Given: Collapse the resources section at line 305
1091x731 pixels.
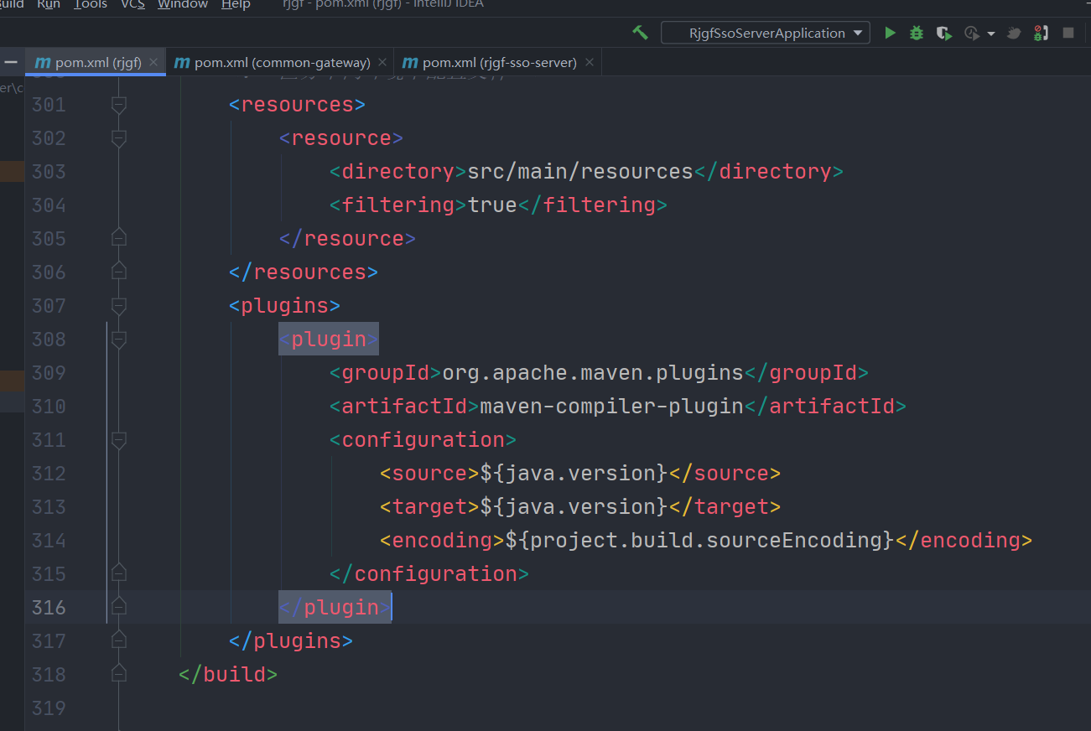Looking at the screenshot, I should click(117, 238).
